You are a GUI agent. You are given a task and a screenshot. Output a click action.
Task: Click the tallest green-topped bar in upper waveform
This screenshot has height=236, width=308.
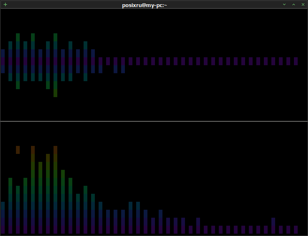(55, 65)
